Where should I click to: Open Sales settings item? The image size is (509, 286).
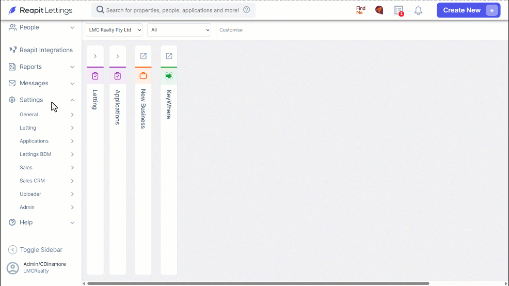26,167
